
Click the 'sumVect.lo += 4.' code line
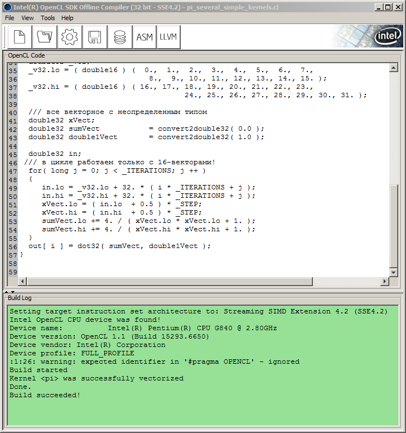coord(148,221)
